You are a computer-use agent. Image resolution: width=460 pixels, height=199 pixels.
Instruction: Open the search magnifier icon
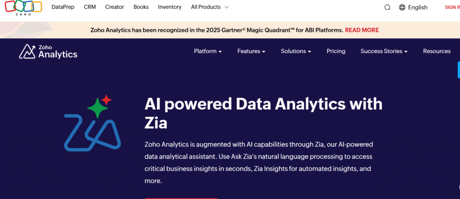(387, 7)
